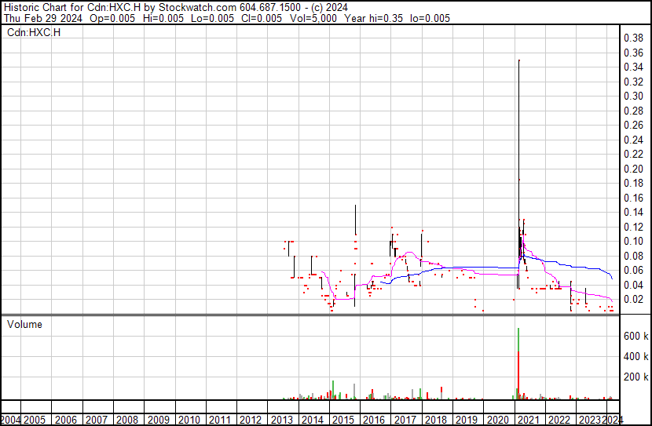The width and height of the screenshot is (652, 426).
Task: Click the 2011 year label on time axis
Action: tap(220, 420)
